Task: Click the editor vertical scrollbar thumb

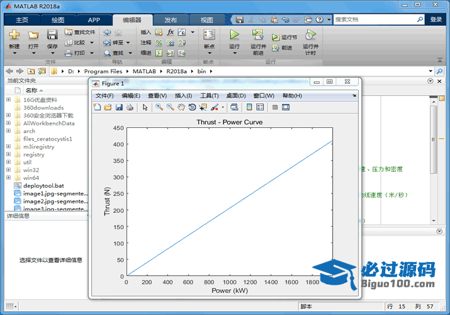Action: (x=434, y=140)
